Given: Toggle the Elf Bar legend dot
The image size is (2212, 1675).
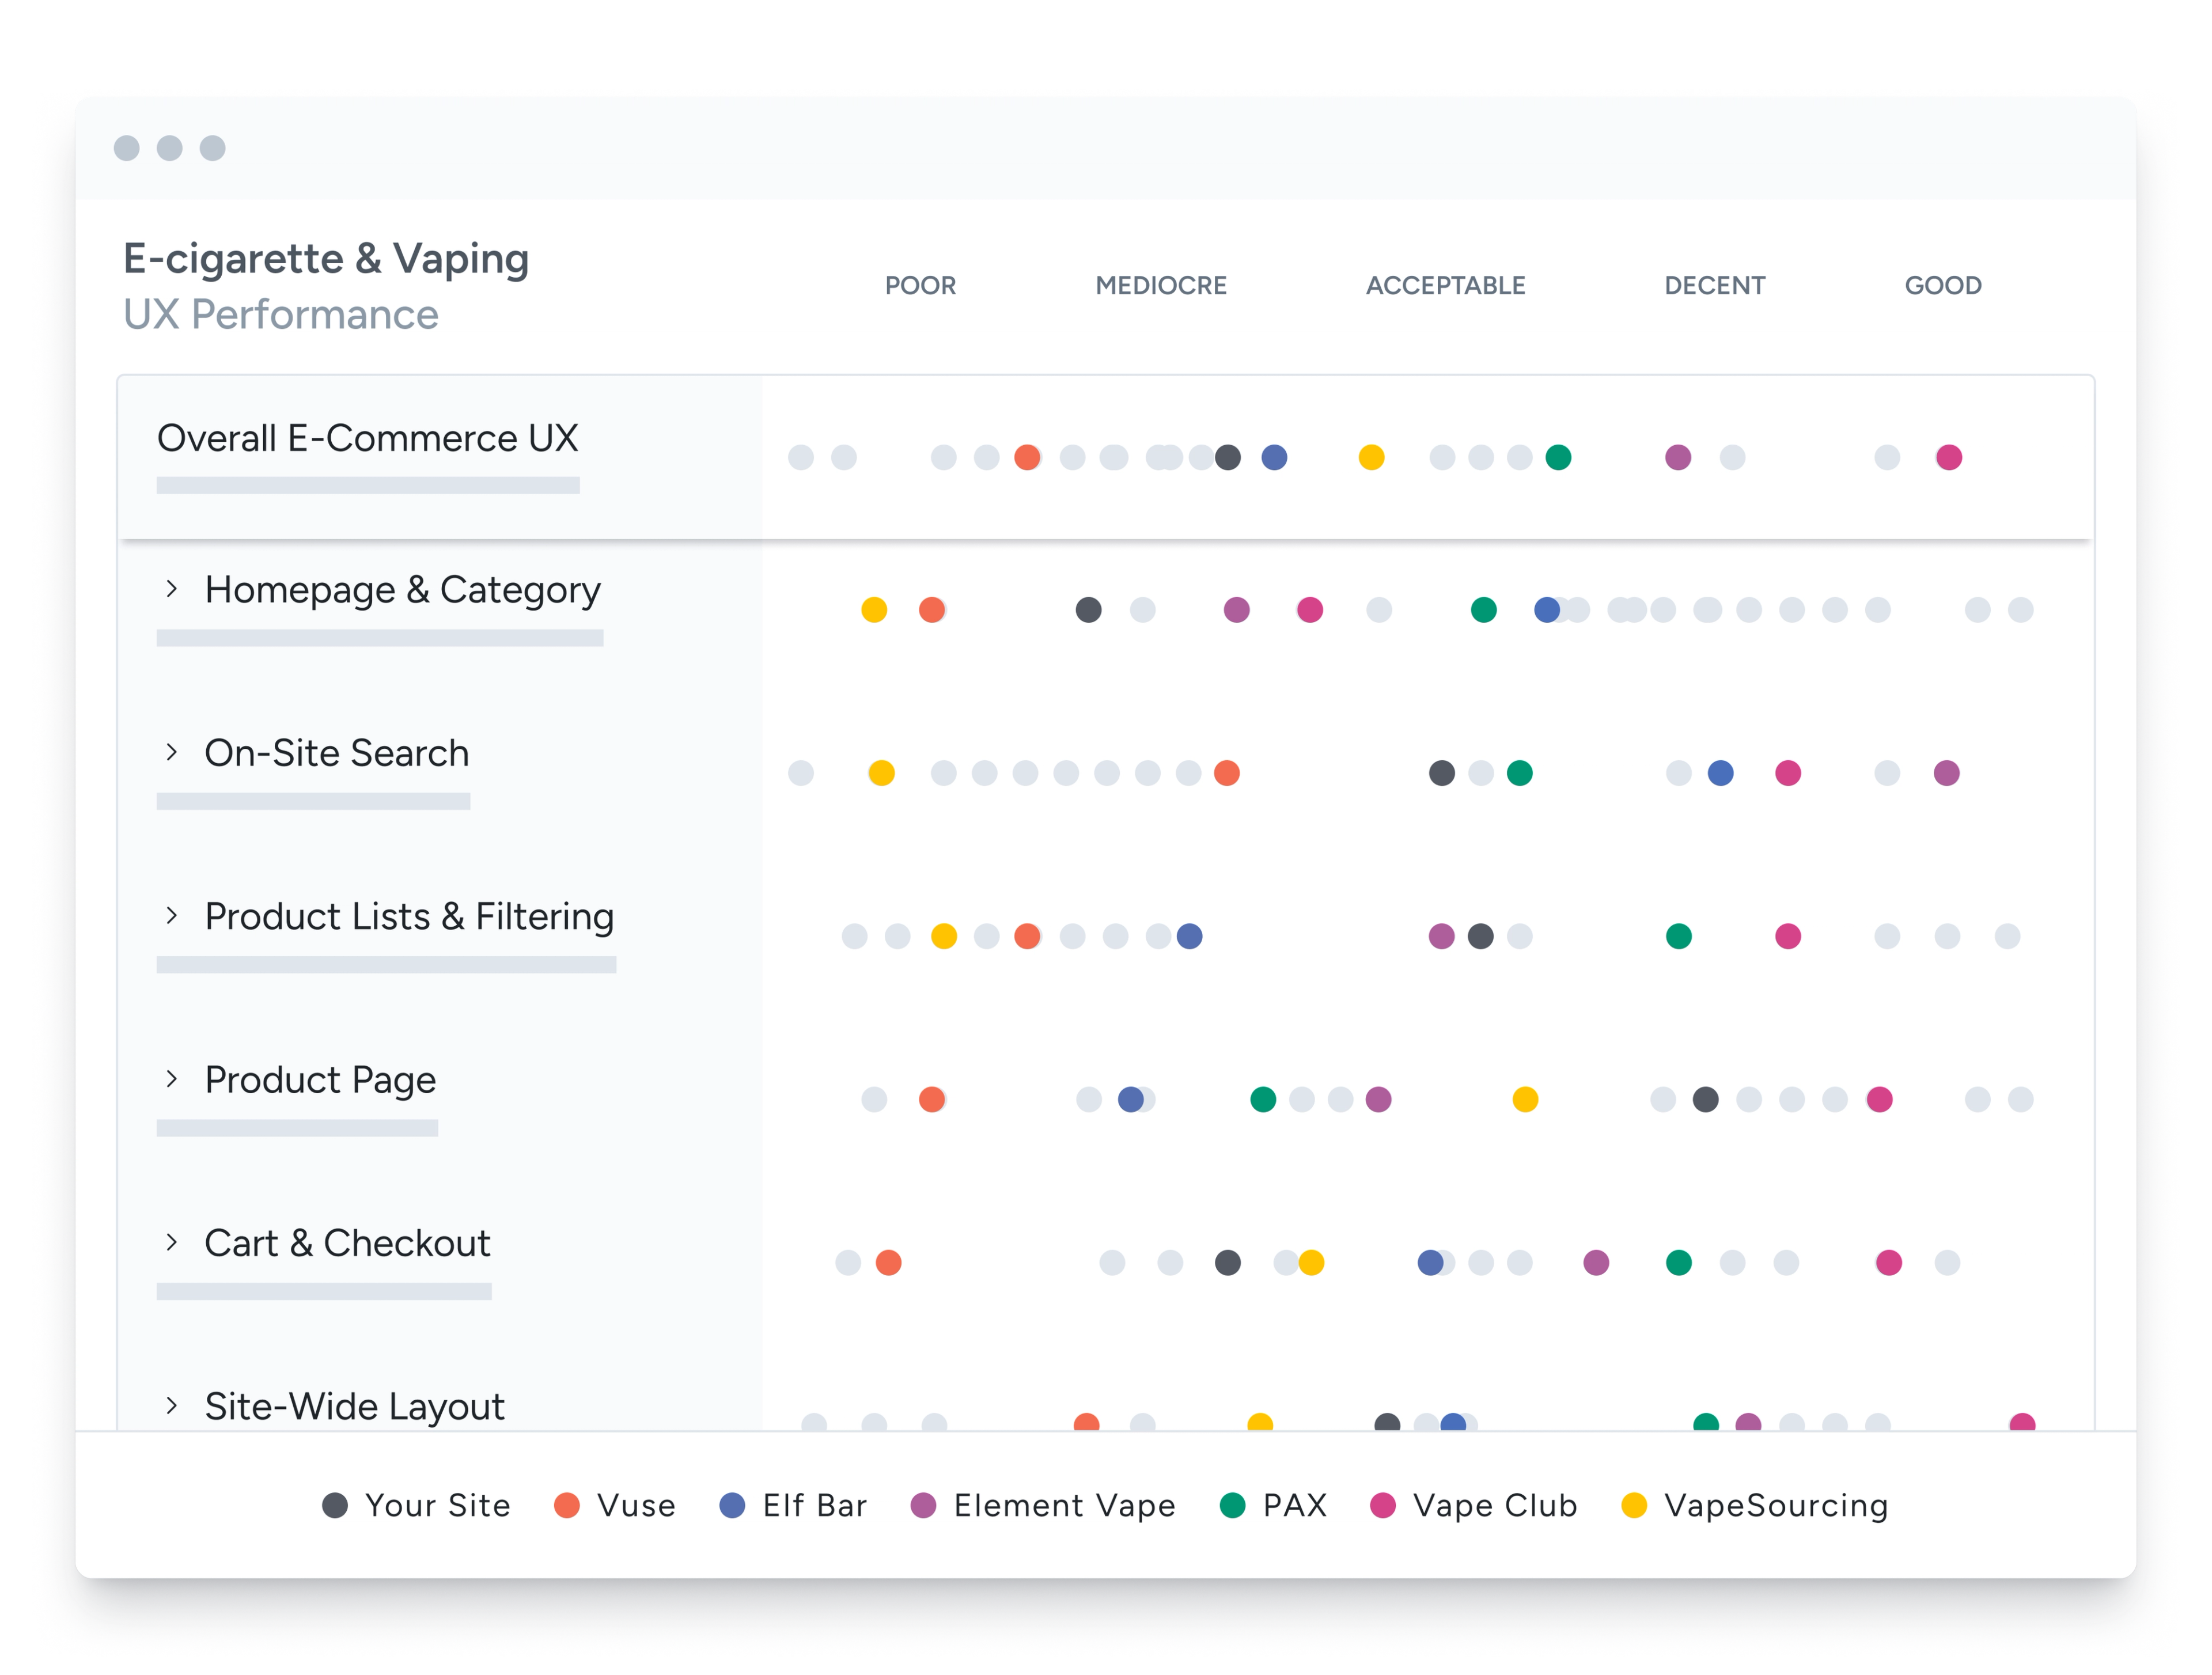Looking at the screenshot, I should 732,1505.
